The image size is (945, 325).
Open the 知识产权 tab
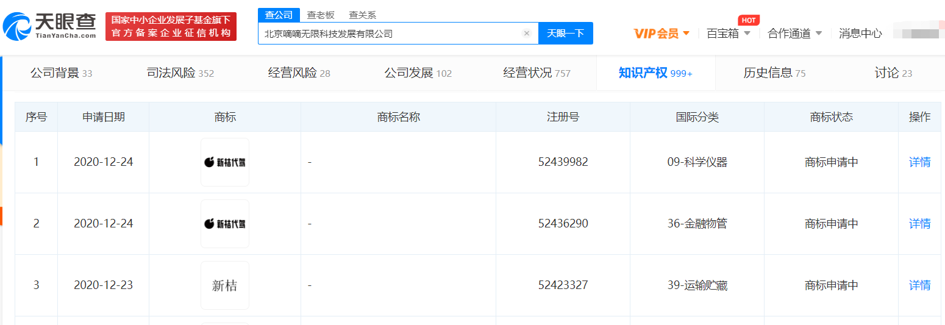(x=656, y=73)
